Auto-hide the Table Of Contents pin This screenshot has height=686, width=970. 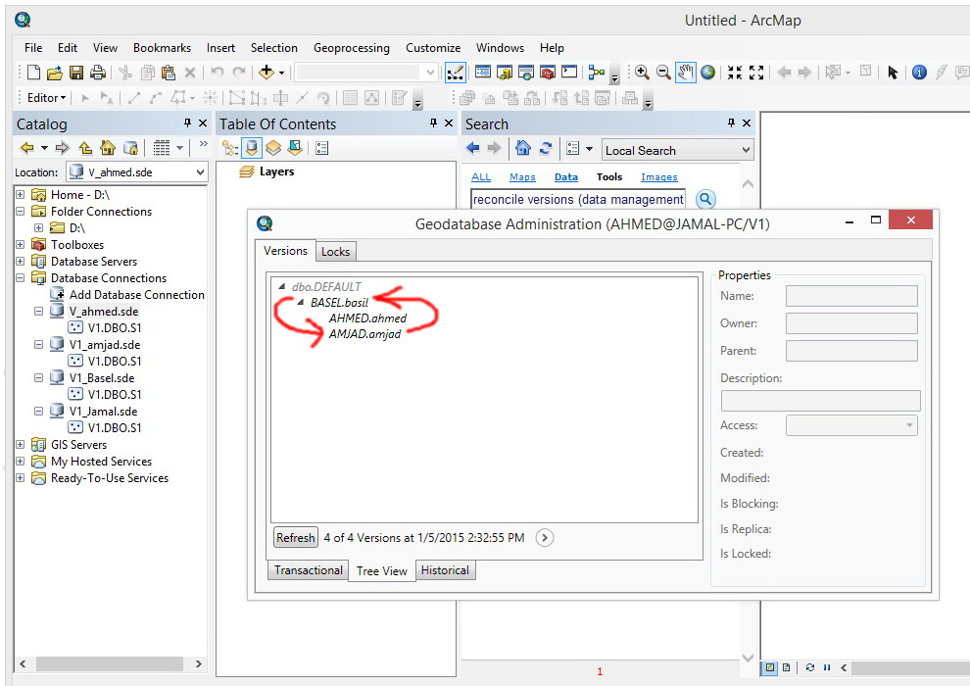tap(434, 123)
